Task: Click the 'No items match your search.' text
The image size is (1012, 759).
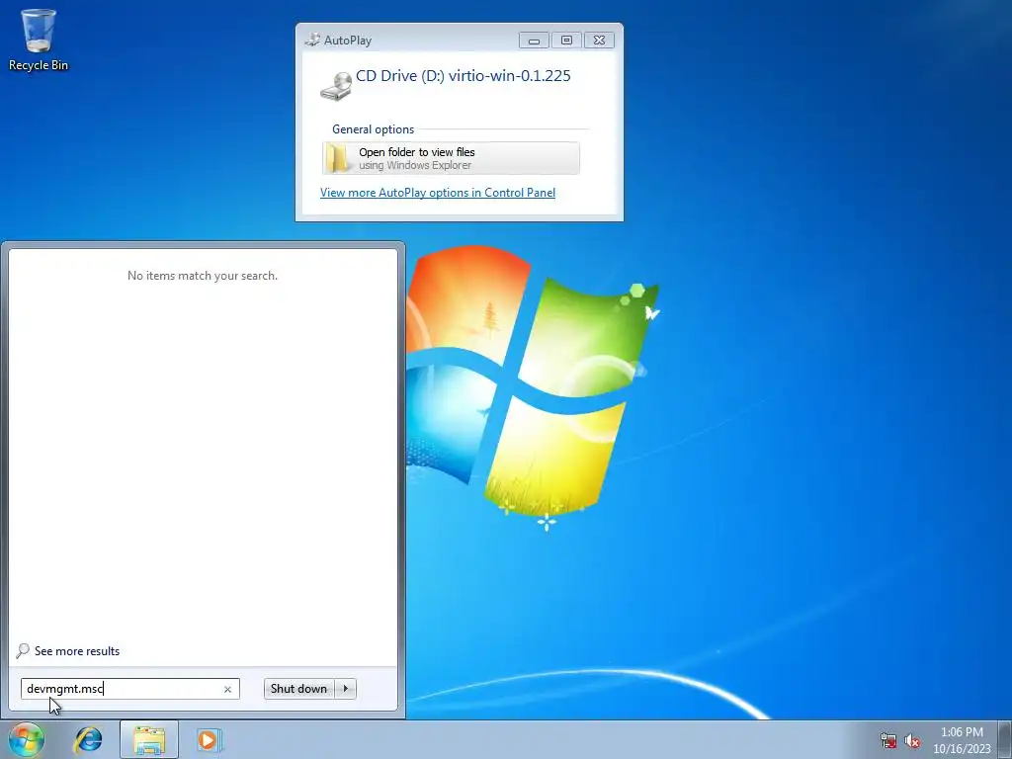Action: pyautogui.click(x=203, y=276)
